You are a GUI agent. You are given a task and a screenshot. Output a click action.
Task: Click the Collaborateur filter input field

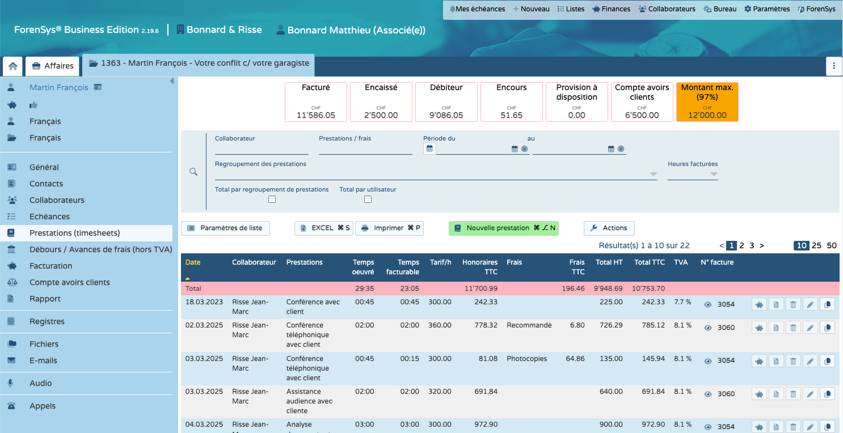pos(262,149)
